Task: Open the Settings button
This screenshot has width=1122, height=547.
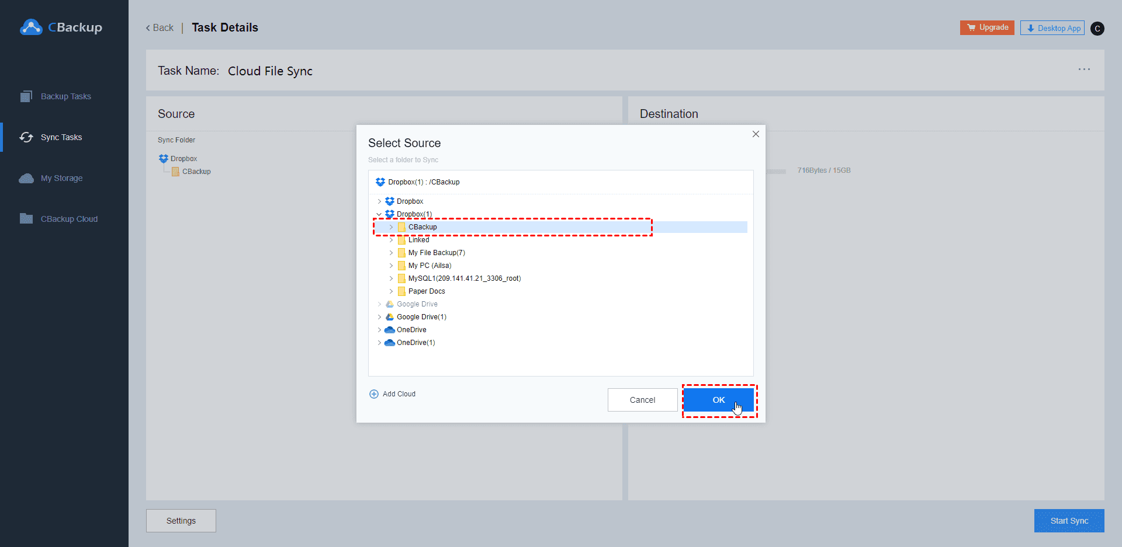Action: 181,521
